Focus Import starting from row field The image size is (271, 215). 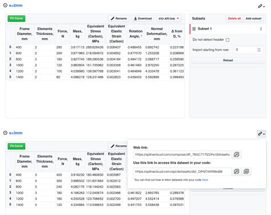tap(249, 50)
